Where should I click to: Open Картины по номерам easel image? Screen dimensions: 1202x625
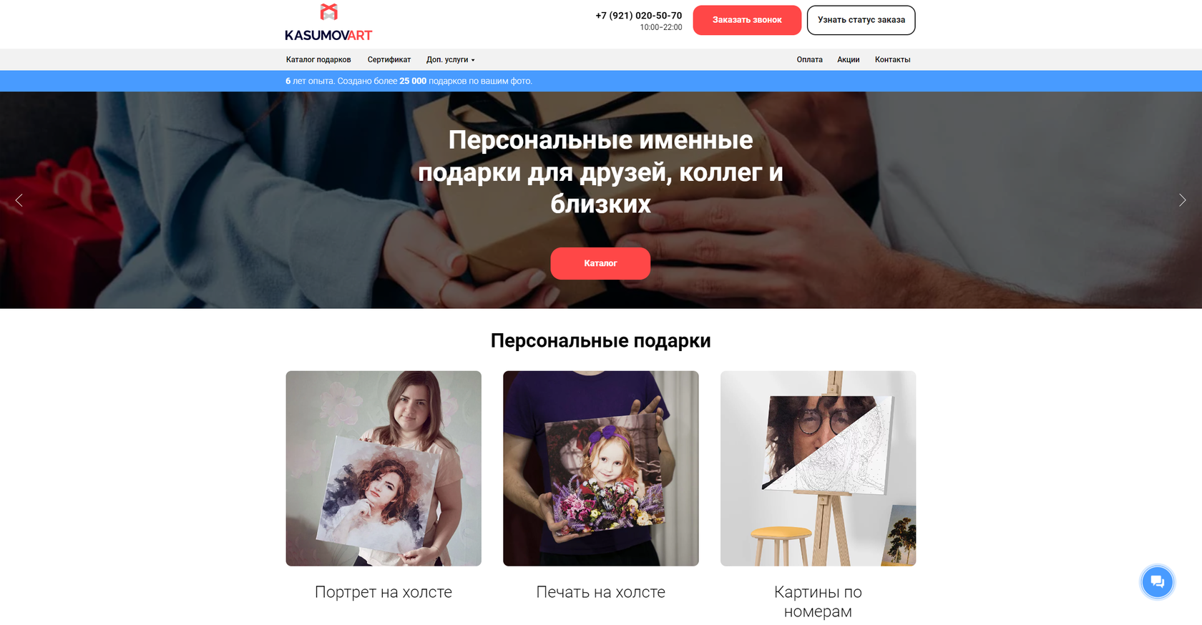tap(818, 468)
